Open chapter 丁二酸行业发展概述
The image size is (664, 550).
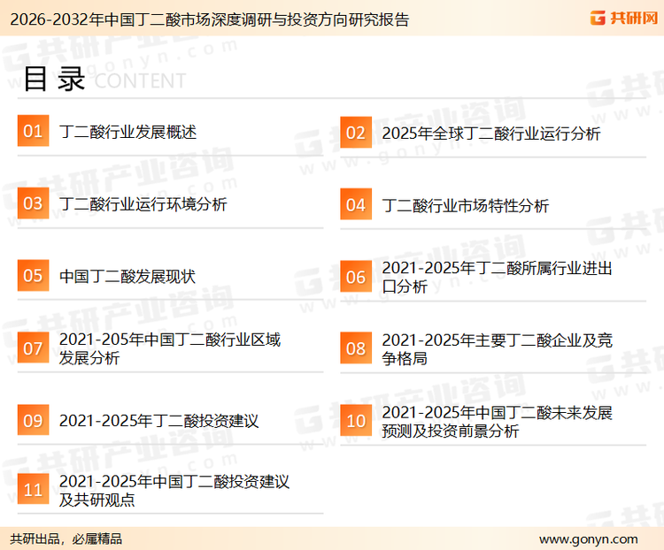[127, 133]
